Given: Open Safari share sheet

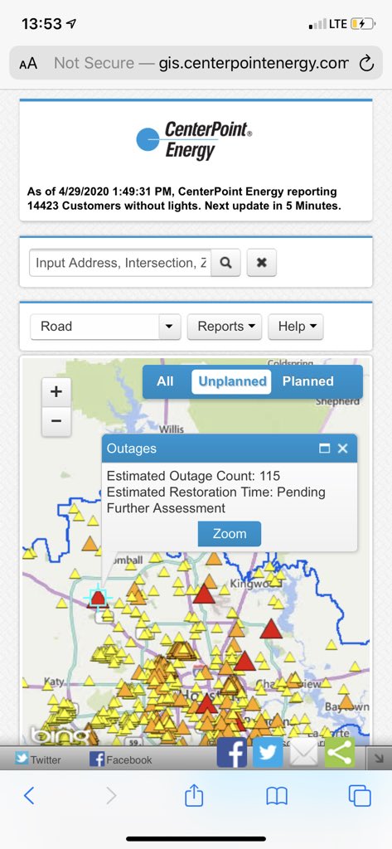Looking at the screenshot, I should [194, 795].
